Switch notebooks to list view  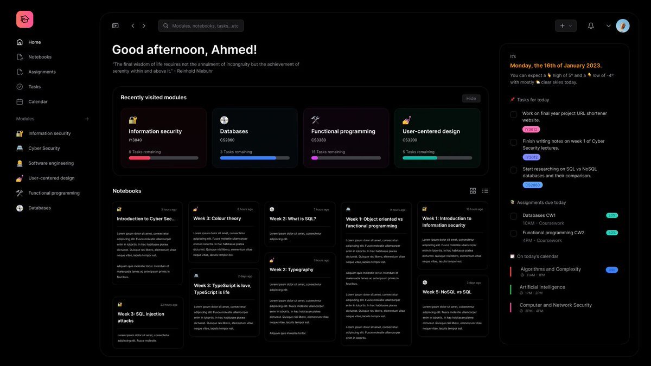pyautogui.click(x=485, y=191)
